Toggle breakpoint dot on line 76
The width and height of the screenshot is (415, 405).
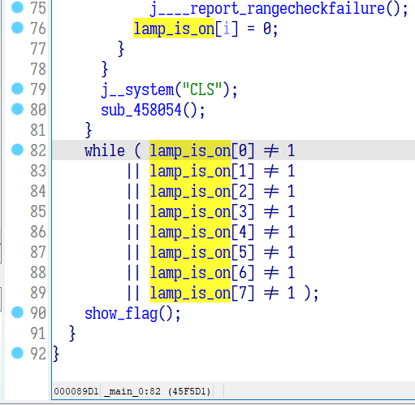click(x=17, y=28)
